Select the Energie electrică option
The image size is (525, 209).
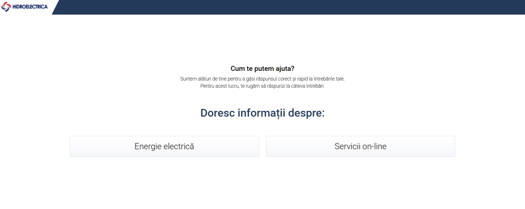165,146
